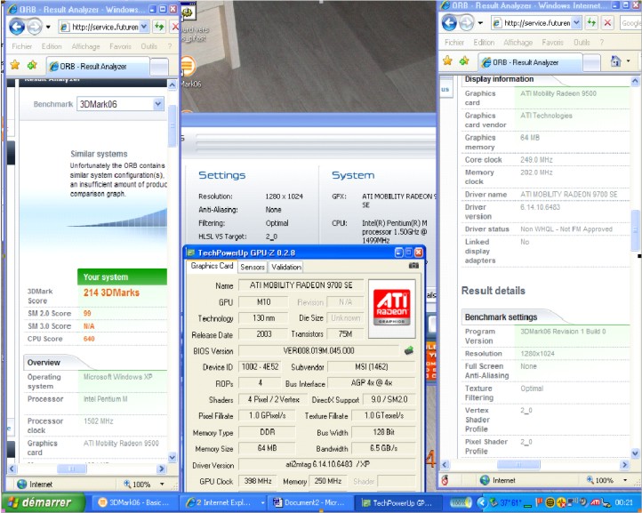Go back in left browser window
The height and width of the screenshot is (513, 642).
[17, 27]
